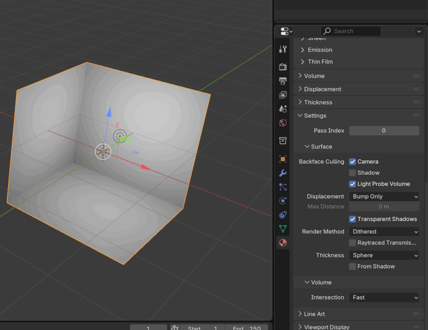Enable the From Shadow checkbox
Viewport: 428px width, 330px height.
coord(353,267)
